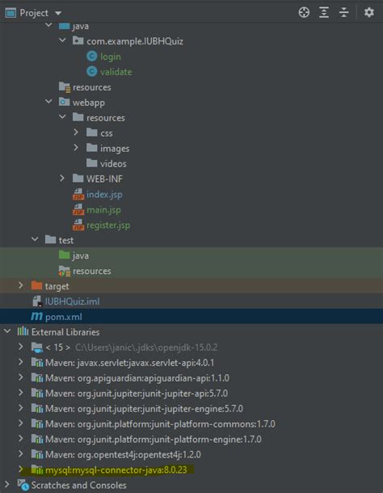Open the Project view dropdown
This screenshot has height=493, width=383.
pyautogui.click(x=58, y=13)
